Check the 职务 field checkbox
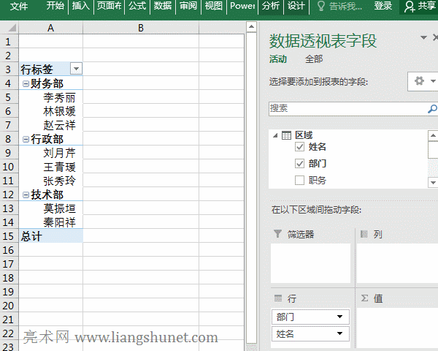The height and width of the screenshot is (351, 438). click(x=299, y=181)
